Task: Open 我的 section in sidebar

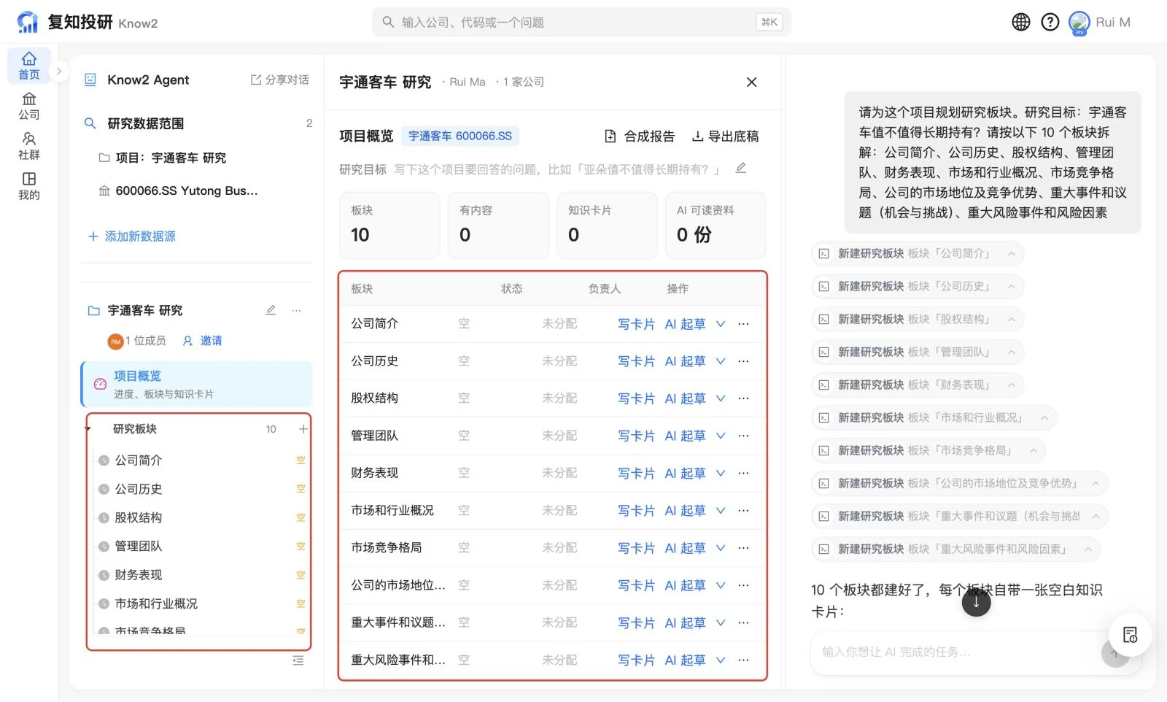Action: [29, 186]
